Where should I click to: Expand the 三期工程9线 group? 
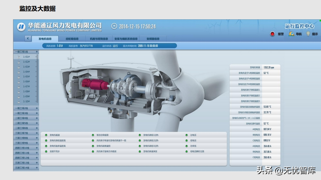pyautogui.click(x=37, y=143)
